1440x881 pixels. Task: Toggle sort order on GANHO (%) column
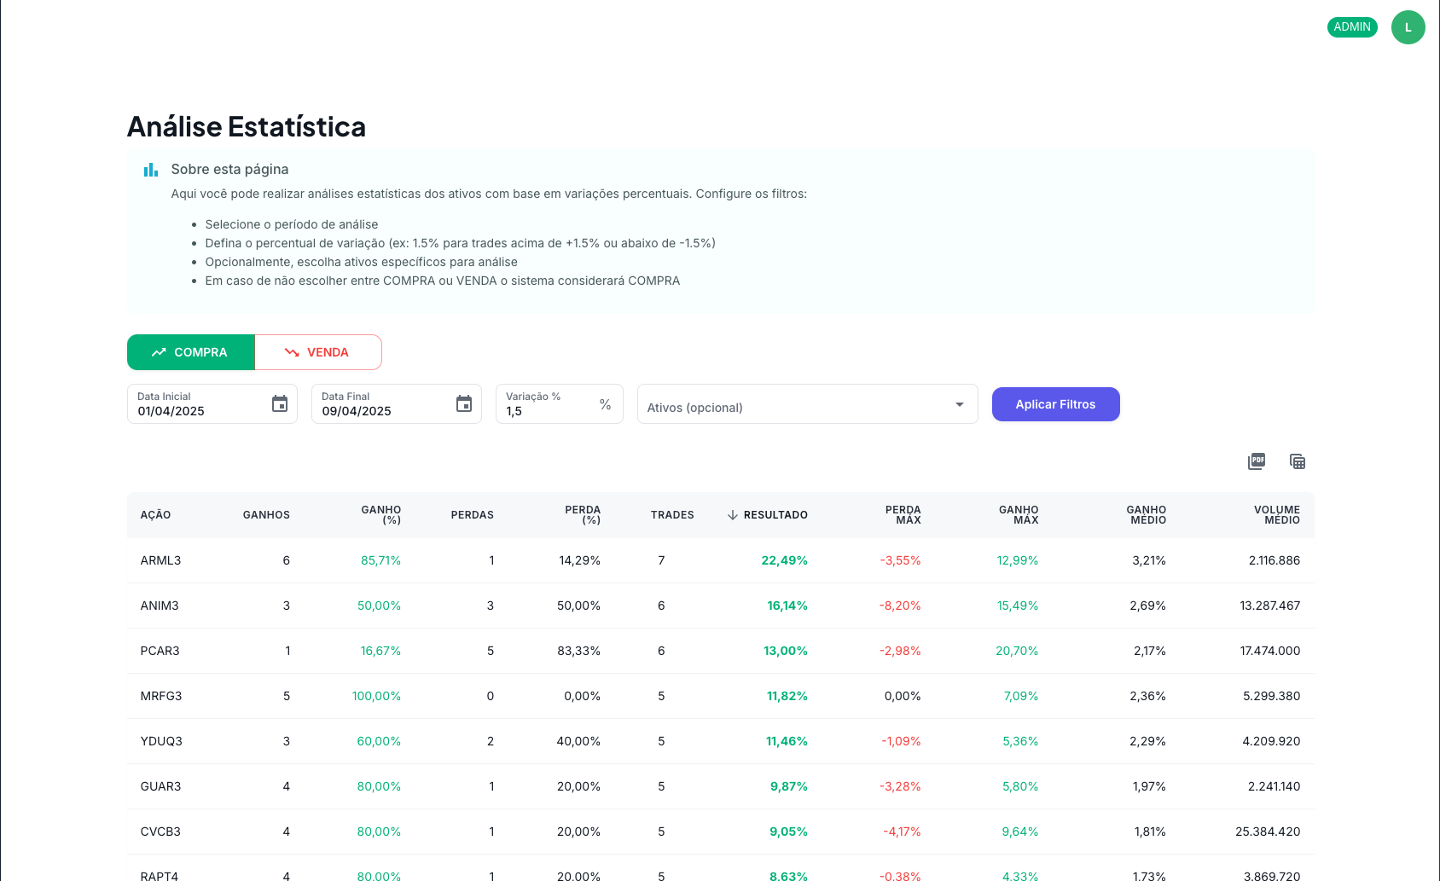[x=382, y=514]
